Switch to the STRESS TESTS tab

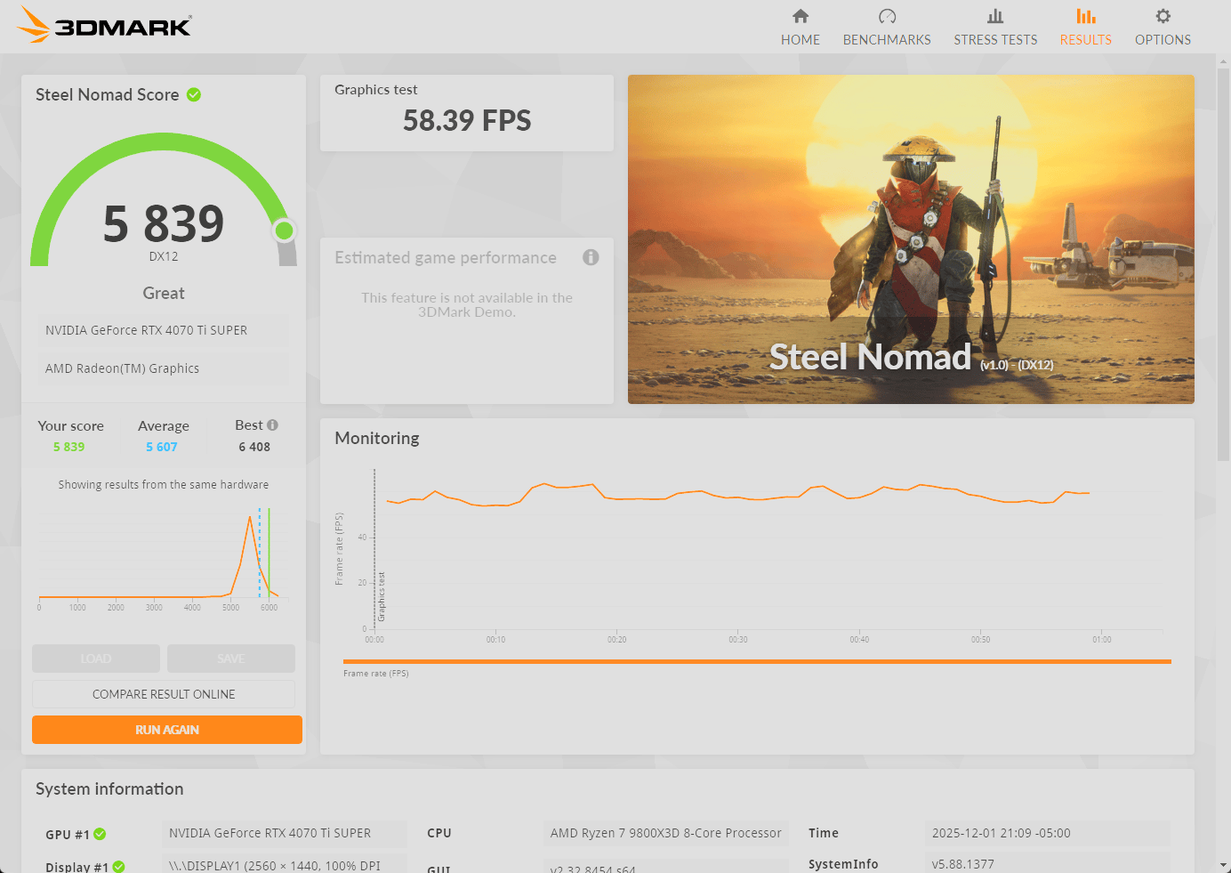(995, 40)
